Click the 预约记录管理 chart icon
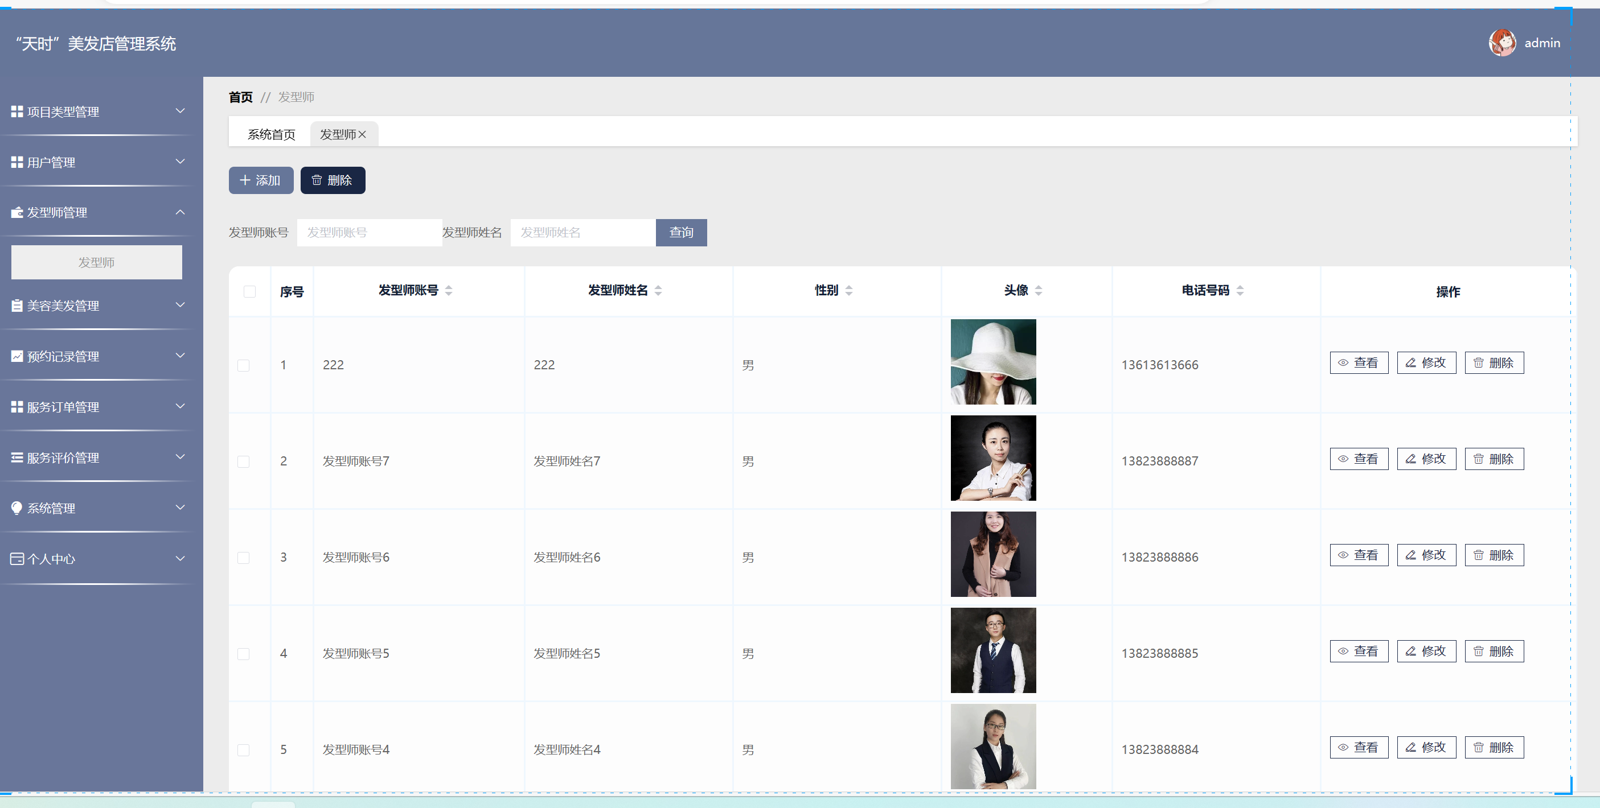This screenshot has width=1600, height=808. coord(17,356)
